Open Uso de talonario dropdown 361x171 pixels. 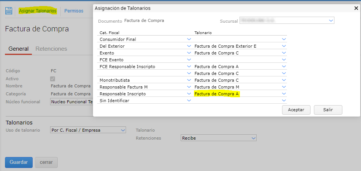[123, 130]
